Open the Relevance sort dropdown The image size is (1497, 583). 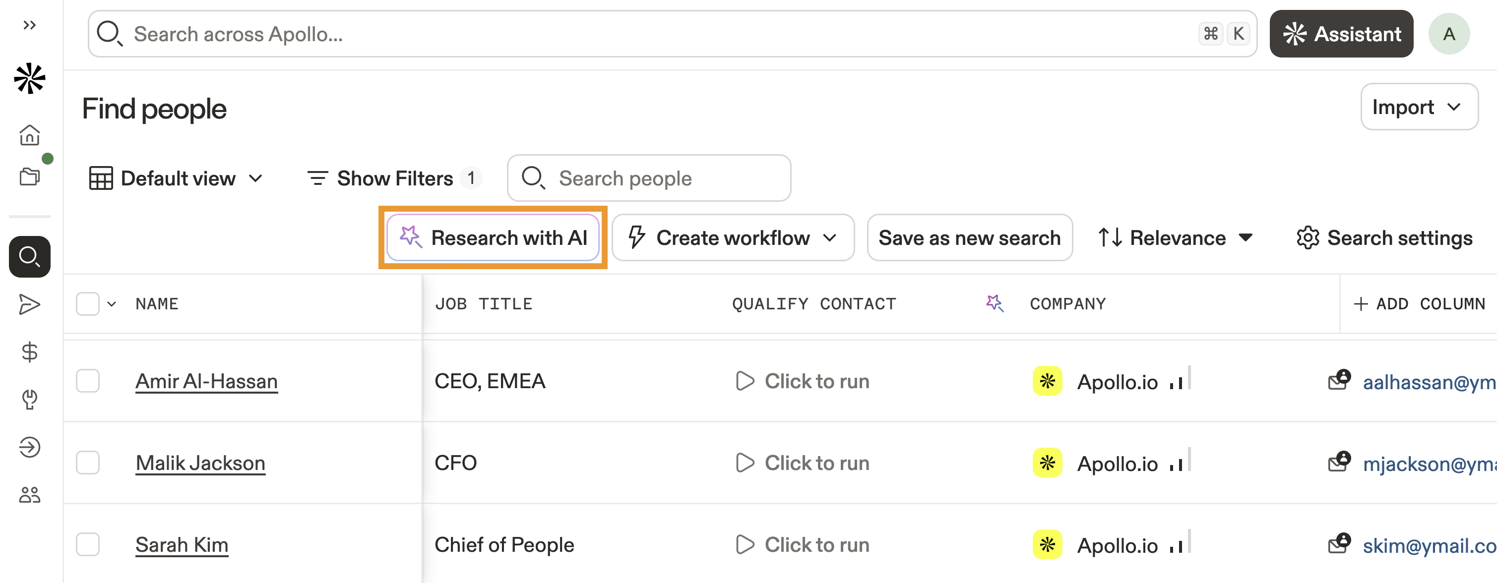click(x=1175, y=238)
